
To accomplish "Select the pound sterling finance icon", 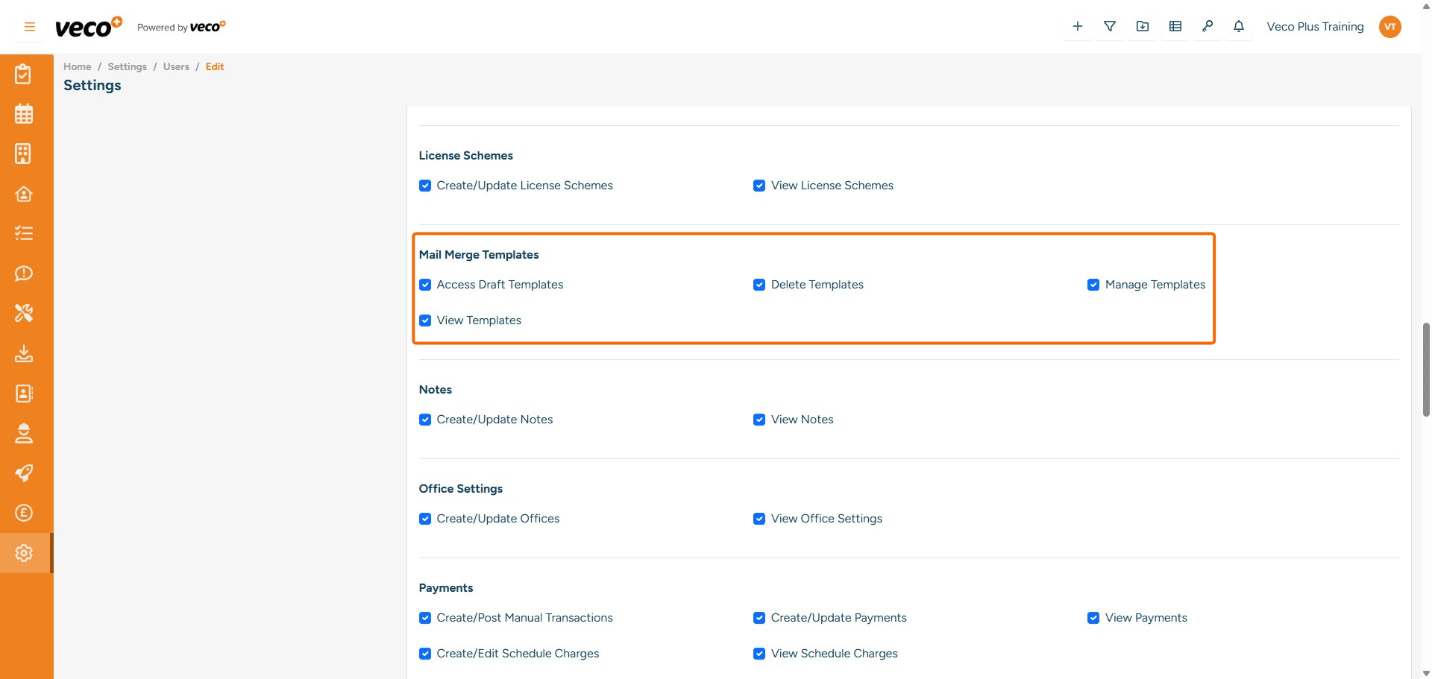I will pos(24,513).
